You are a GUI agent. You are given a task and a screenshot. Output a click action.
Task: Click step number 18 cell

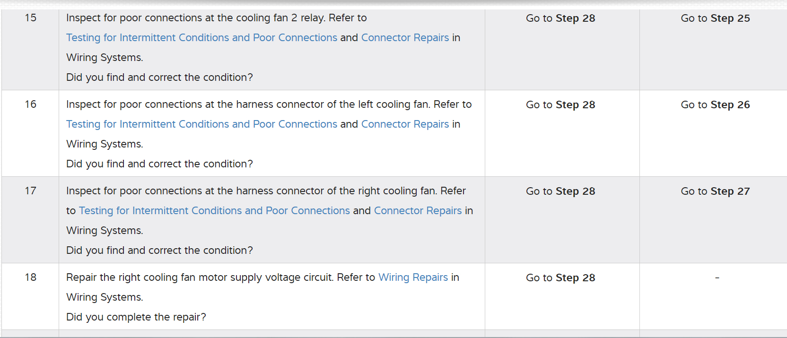(x=31, y=277)
